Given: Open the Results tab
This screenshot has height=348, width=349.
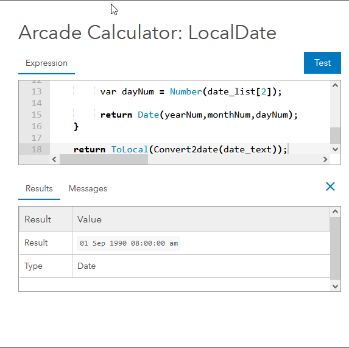Looking at the screenshot, I should tap(39, 188).
